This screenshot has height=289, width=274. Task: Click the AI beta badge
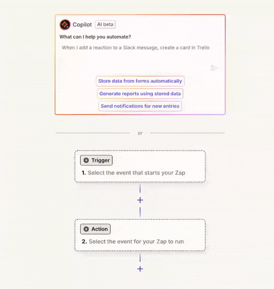click(105, 25)
